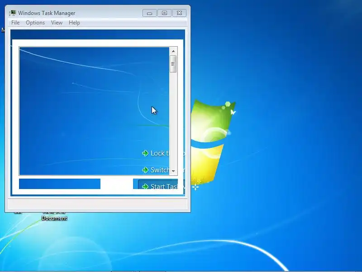Open the Options menu
This screenshot has width=362, height=272.
tap(35, 23)
